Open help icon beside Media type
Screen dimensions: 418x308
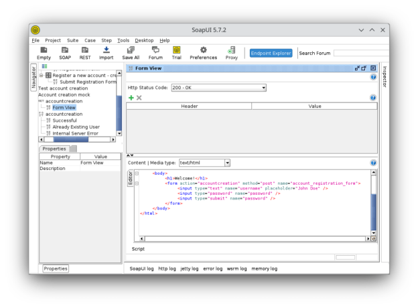pyautogui.click(x=373, y=163)
